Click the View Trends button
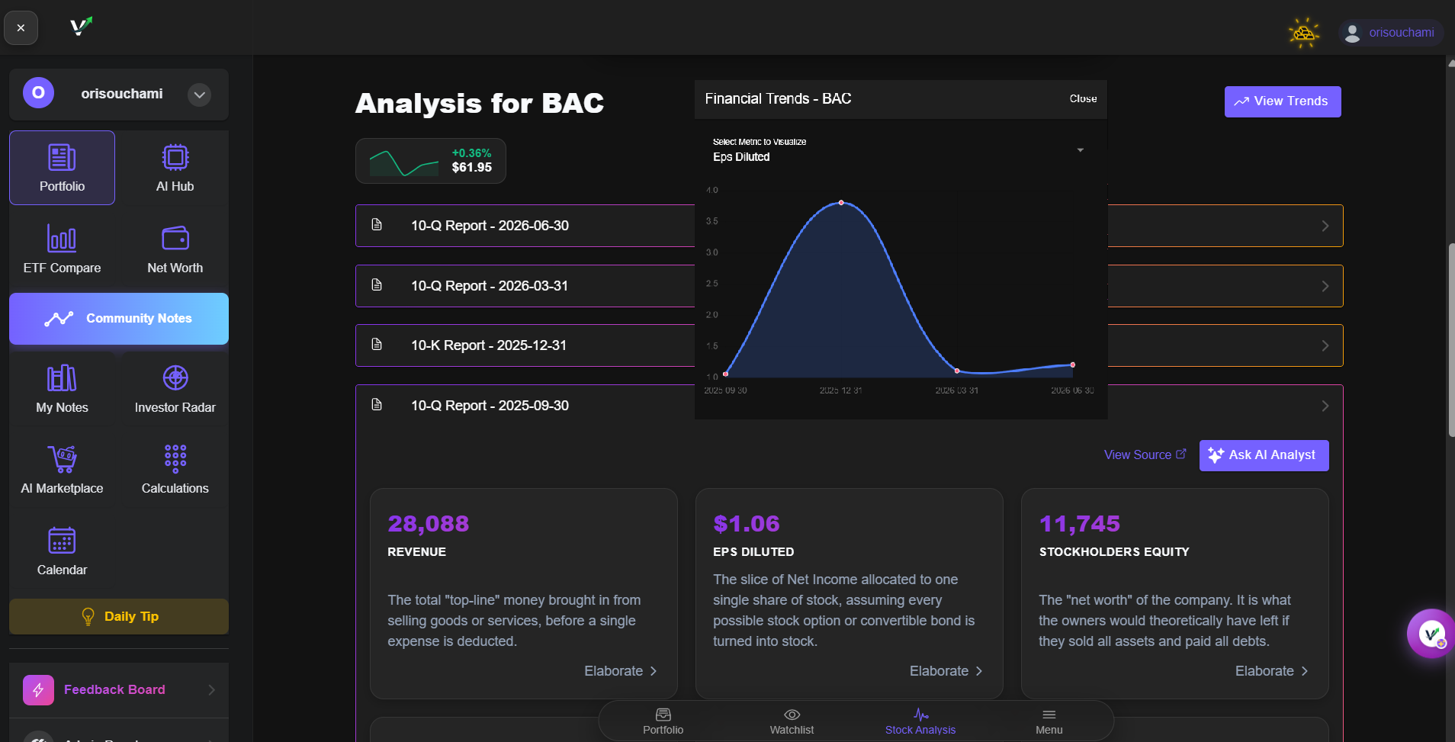This screenshot has height=742, width=1455. click(1283, 101)
